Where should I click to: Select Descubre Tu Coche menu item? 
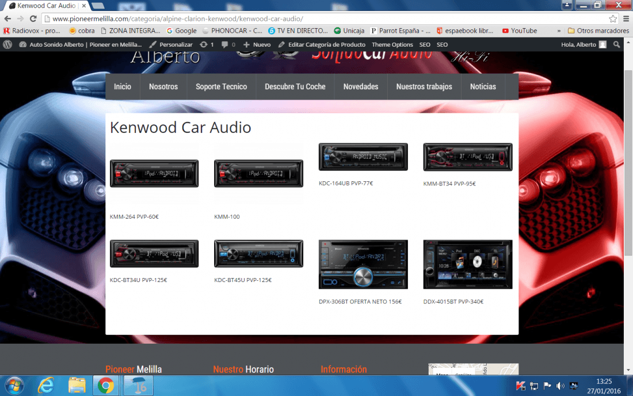pos(295,86)
